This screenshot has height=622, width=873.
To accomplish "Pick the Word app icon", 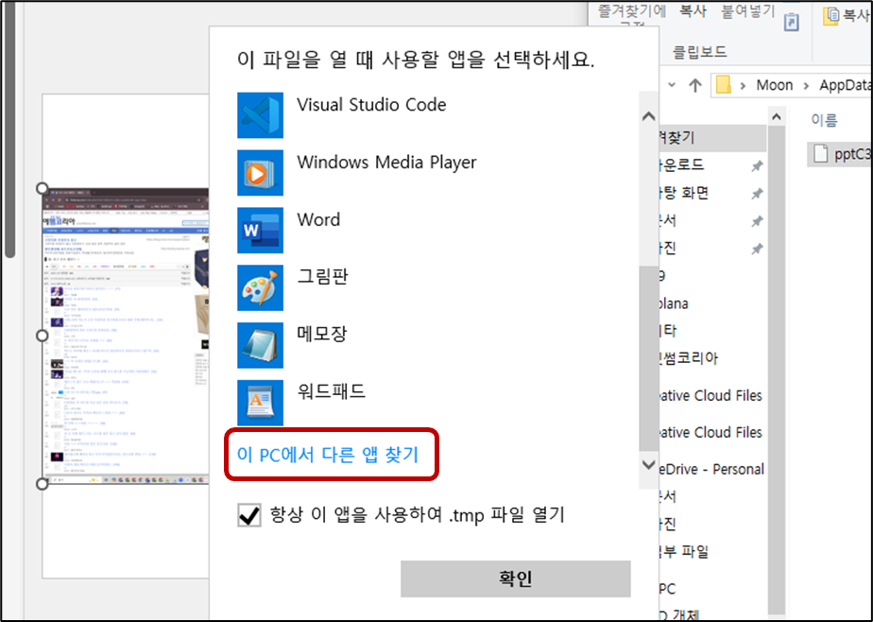I will point(260,230).
